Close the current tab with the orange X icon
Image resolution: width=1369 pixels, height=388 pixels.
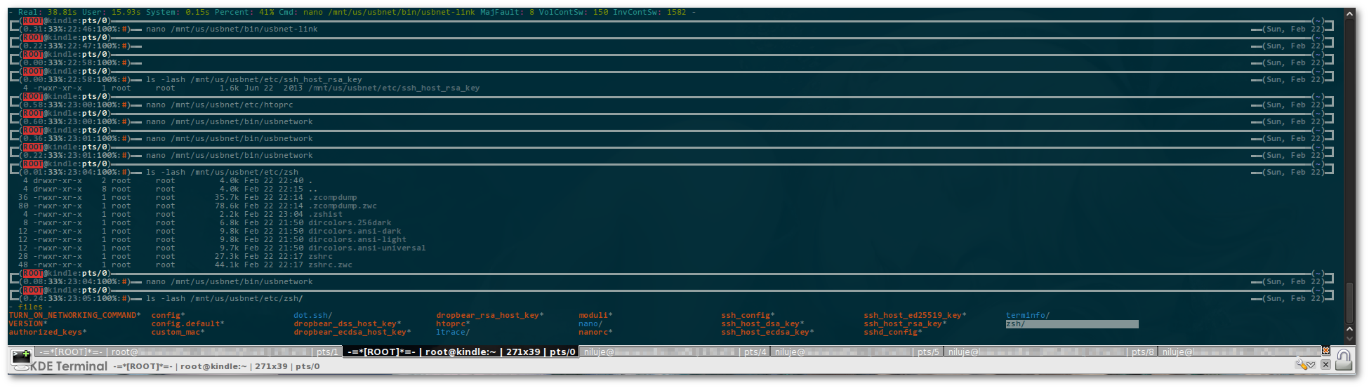point(1325,351)
